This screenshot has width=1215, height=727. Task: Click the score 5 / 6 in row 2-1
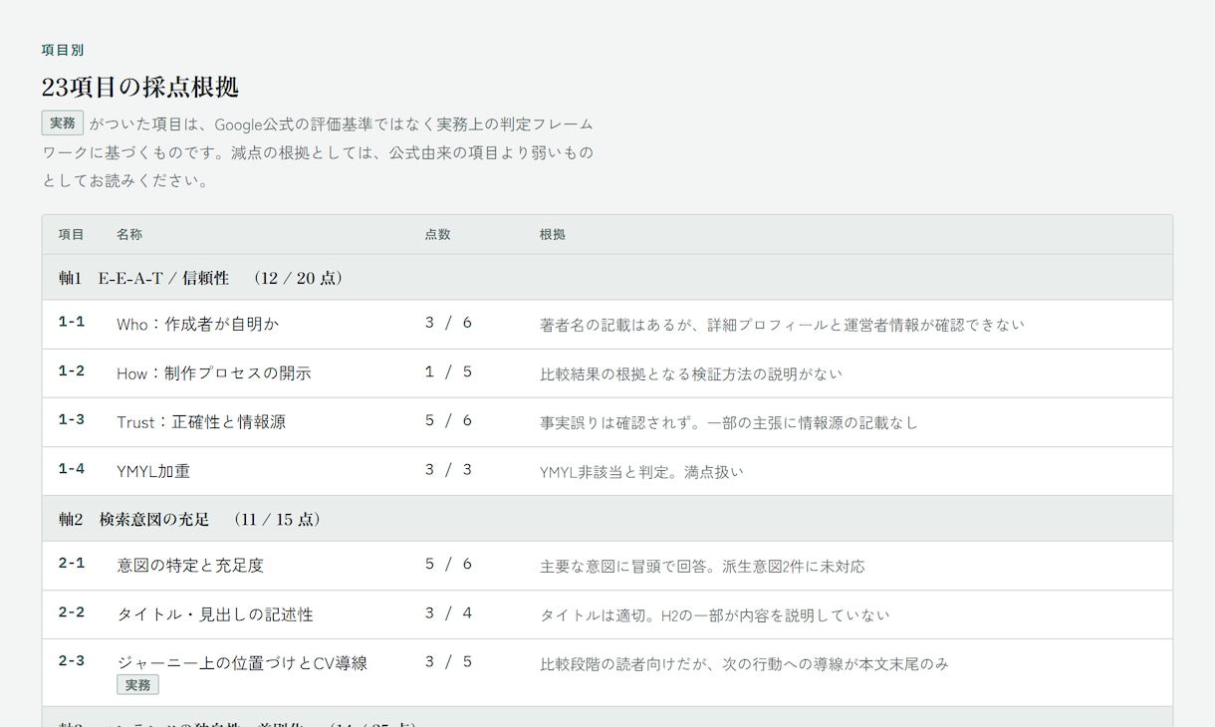click(449, 564)
